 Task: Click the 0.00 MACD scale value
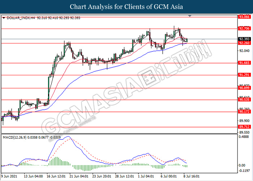(x=242, y=165)
